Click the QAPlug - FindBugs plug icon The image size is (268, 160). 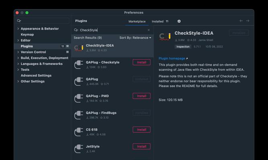click(79, 115)
